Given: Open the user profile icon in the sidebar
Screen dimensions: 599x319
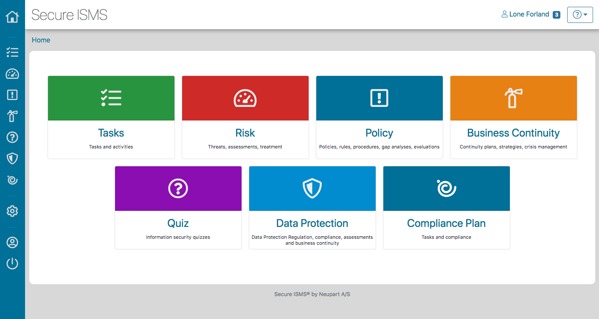Looking at the screenshot, I should coord(12,242).
